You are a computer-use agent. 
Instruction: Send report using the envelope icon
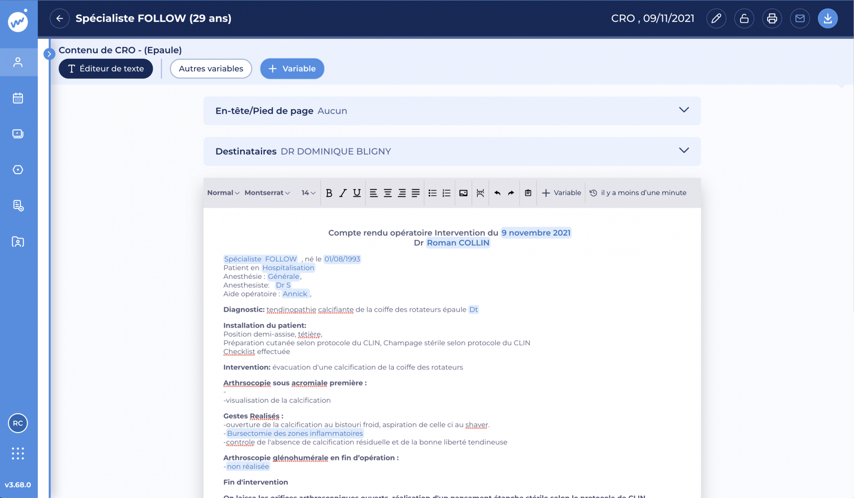(800, 18)
